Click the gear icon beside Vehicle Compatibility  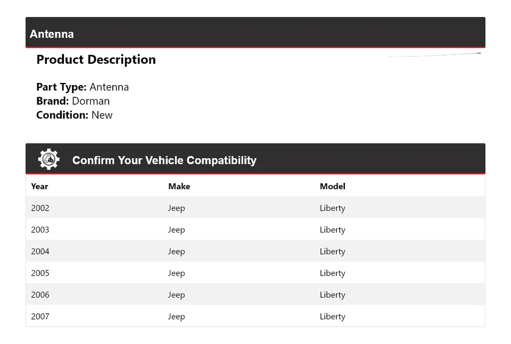pyautogui.click(x=48, y=160)
